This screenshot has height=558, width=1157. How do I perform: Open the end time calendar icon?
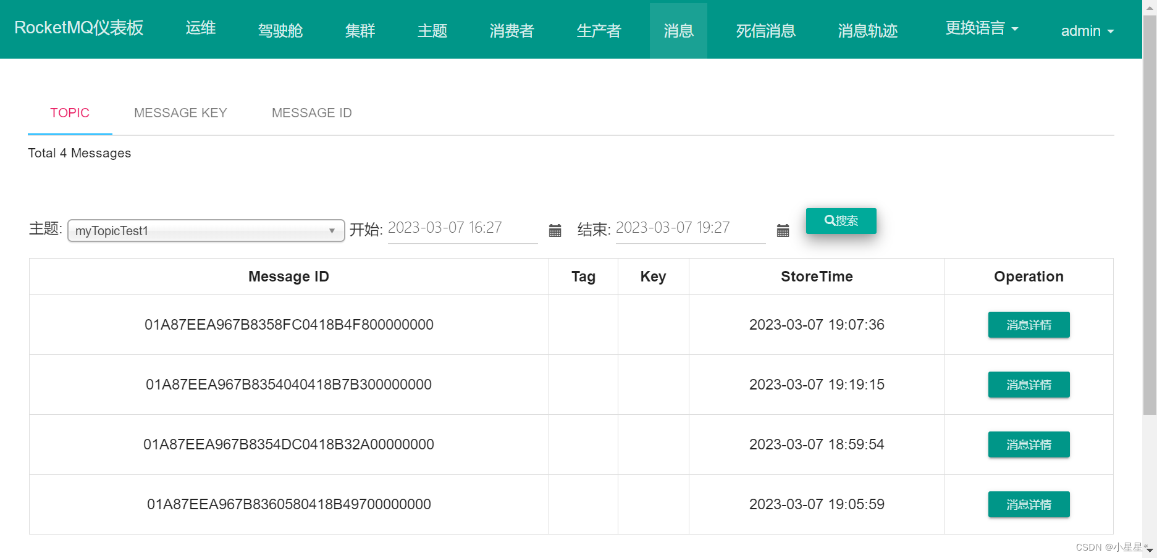(x=783, y=231)
